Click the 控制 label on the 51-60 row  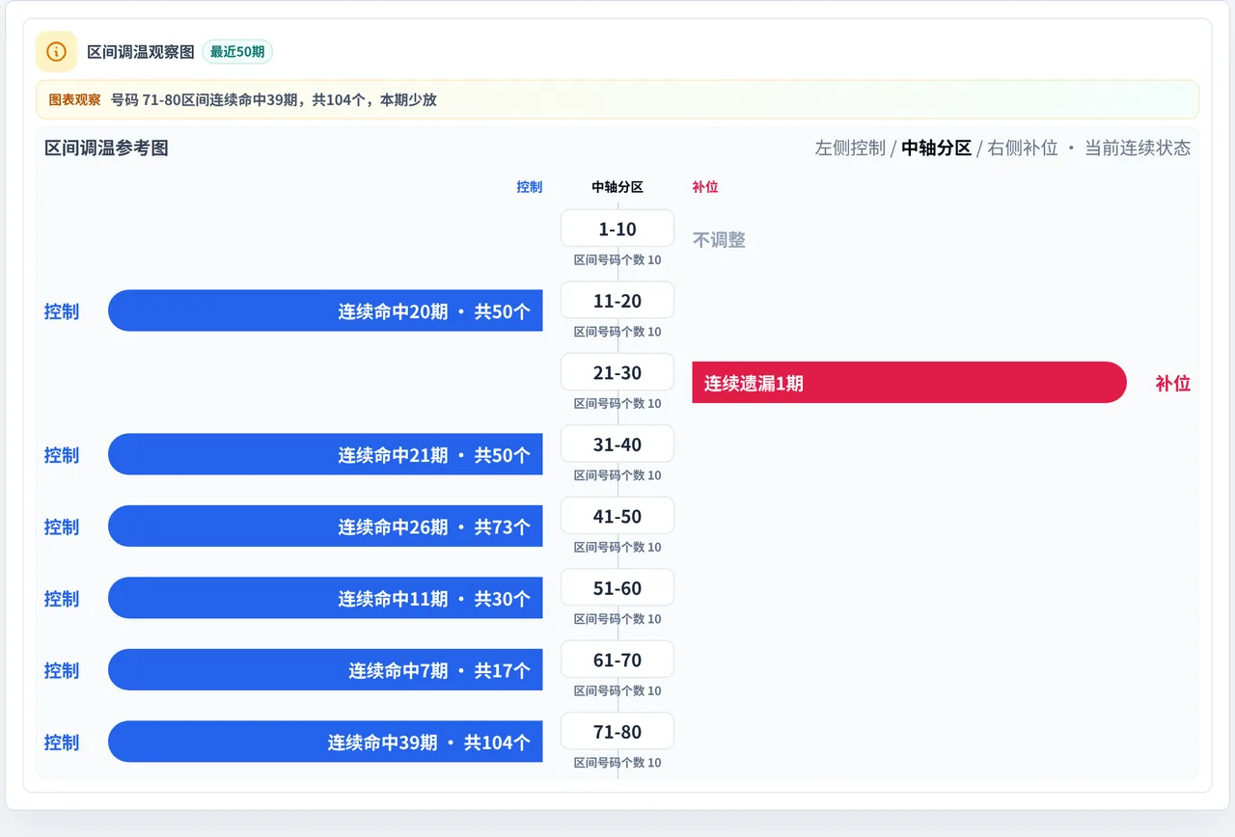[x=62, y=599]
